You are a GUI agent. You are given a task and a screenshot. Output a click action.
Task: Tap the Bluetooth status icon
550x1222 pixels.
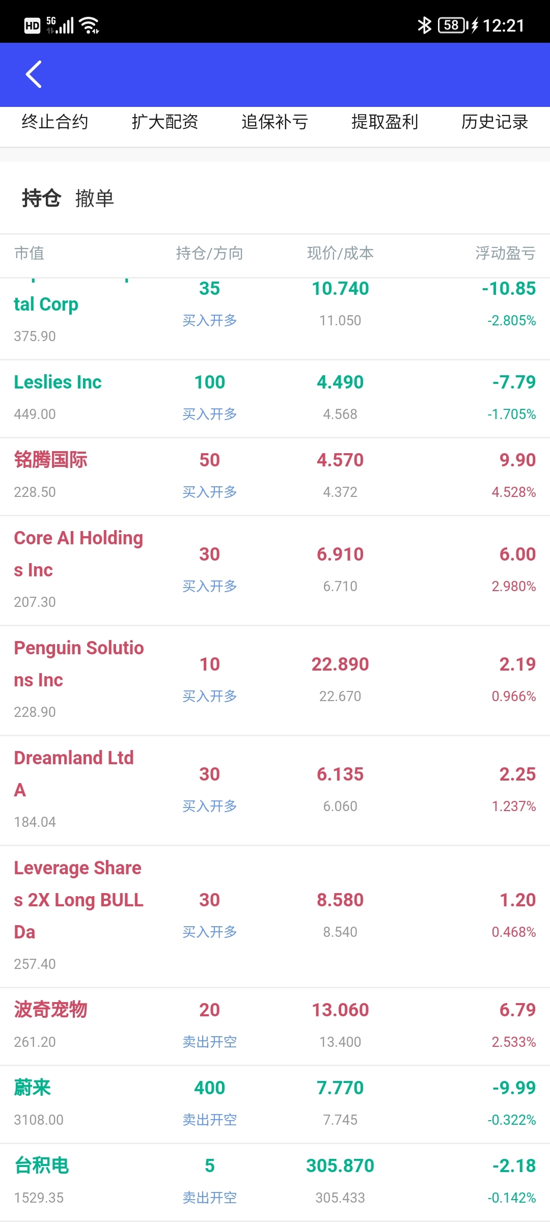coord(424,25)
